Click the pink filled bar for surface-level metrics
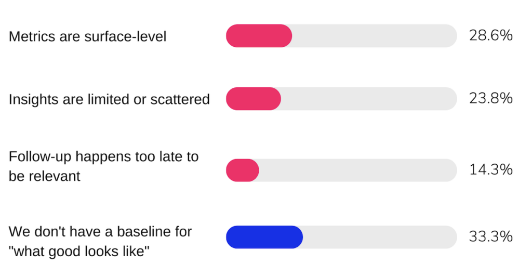The width and height of the screenshot is (532, 277). pyautogui.click(x=258, y=36)
